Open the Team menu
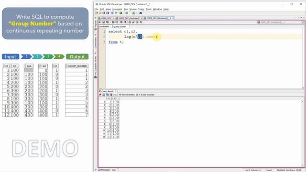The height and width of the screenshot is (172, 306). click(141, 9)
